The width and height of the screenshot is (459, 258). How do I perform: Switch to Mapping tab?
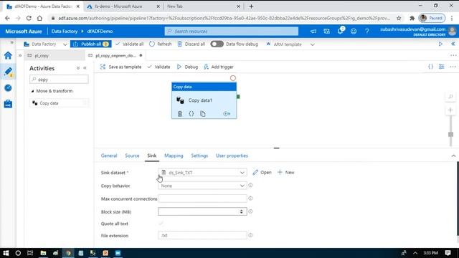point(174,156)
